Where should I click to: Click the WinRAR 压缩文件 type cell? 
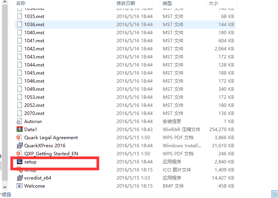[181, 130]
